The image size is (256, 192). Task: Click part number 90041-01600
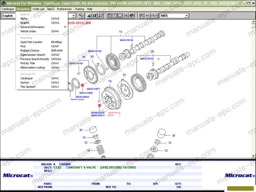click(86, 93)
